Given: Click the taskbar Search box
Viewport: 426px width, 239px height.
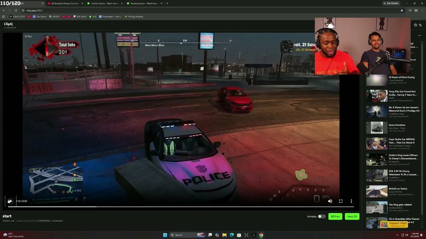Looking at the screenshot, I should point(187,235).
